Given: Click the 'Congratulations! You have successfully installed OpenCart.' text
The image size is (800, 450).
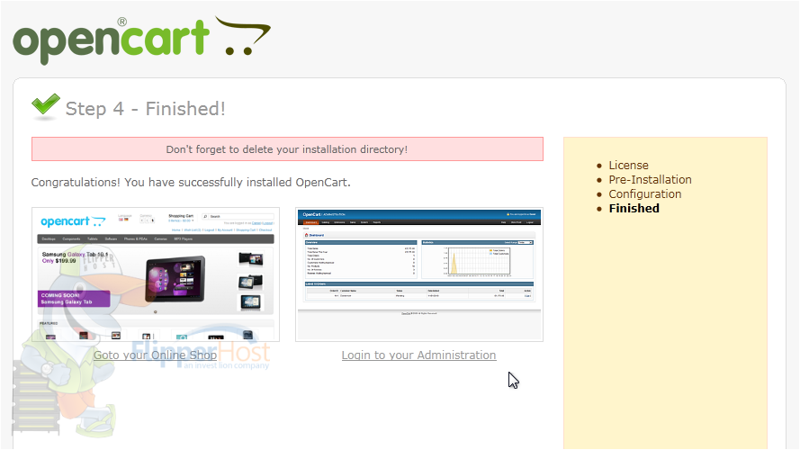Looking at the screenshot, I should click(x=191, y=182).
